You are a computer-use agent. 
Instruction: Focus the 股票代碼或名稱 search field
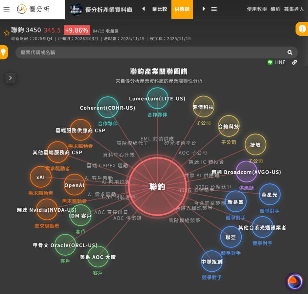coord(151,52)
